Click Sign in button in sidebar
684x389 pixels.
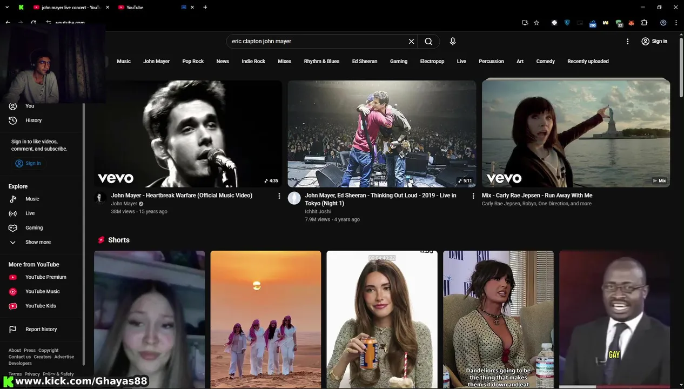[28, 163]
